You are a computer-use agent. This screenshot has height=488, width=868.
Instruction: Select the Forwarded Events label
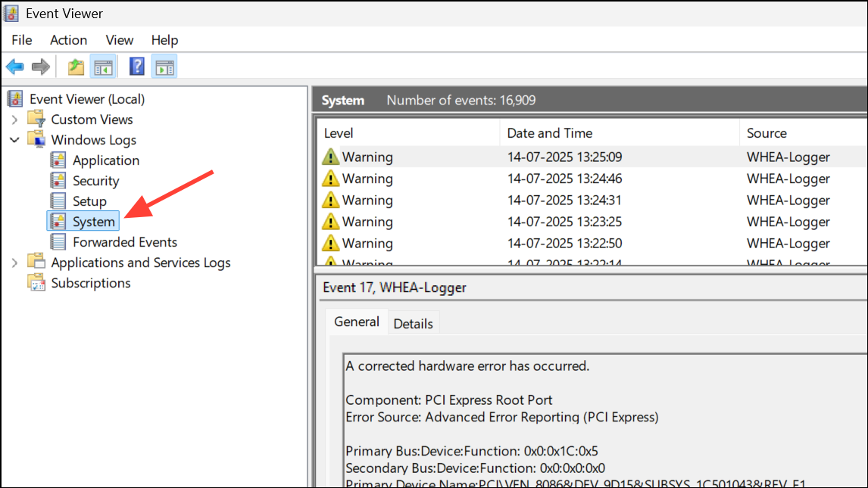(x=124, y=242)
